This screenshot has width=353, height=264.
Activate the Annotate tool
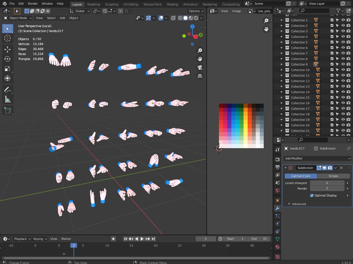coord(7,89)
